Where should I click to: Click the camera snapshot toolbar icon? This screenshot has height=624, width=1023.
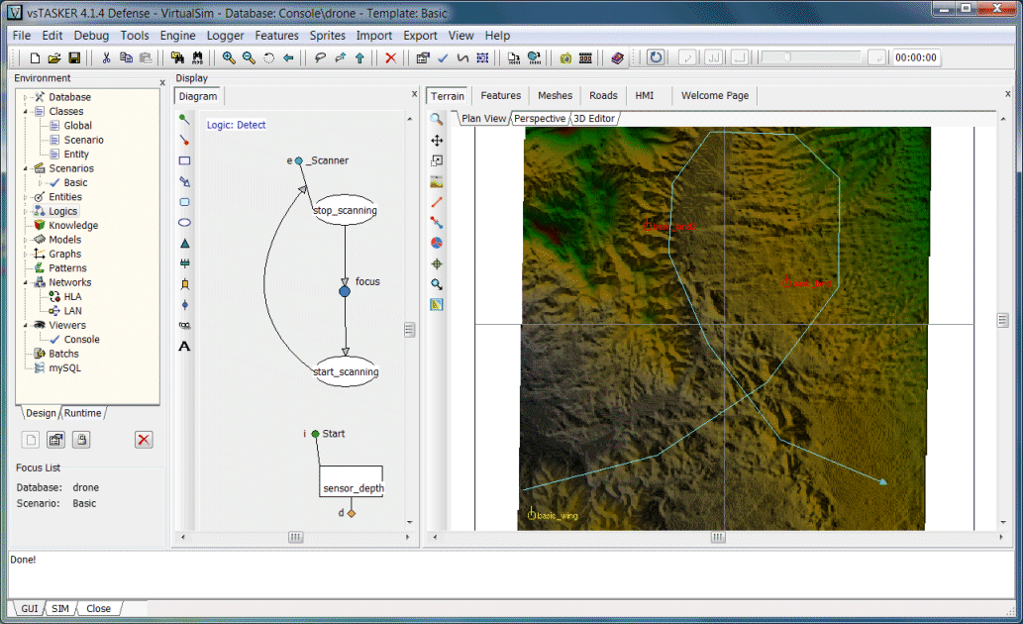565,58
